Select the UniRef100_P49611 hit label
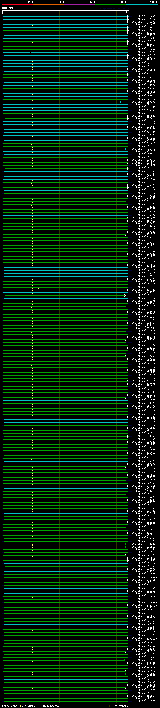The width and height of the screenshot is (160, 708). point(143,326)
